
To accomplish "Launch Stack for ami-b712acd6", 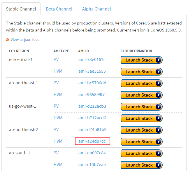I will point(142,118).
